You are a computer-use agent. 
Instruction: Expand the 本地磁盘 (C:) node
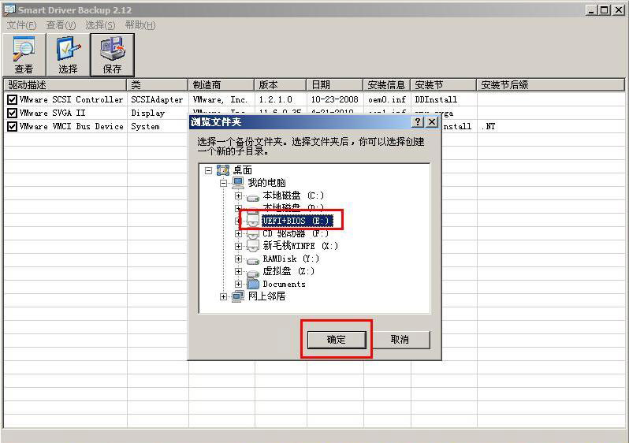click(x=238, y=195)
